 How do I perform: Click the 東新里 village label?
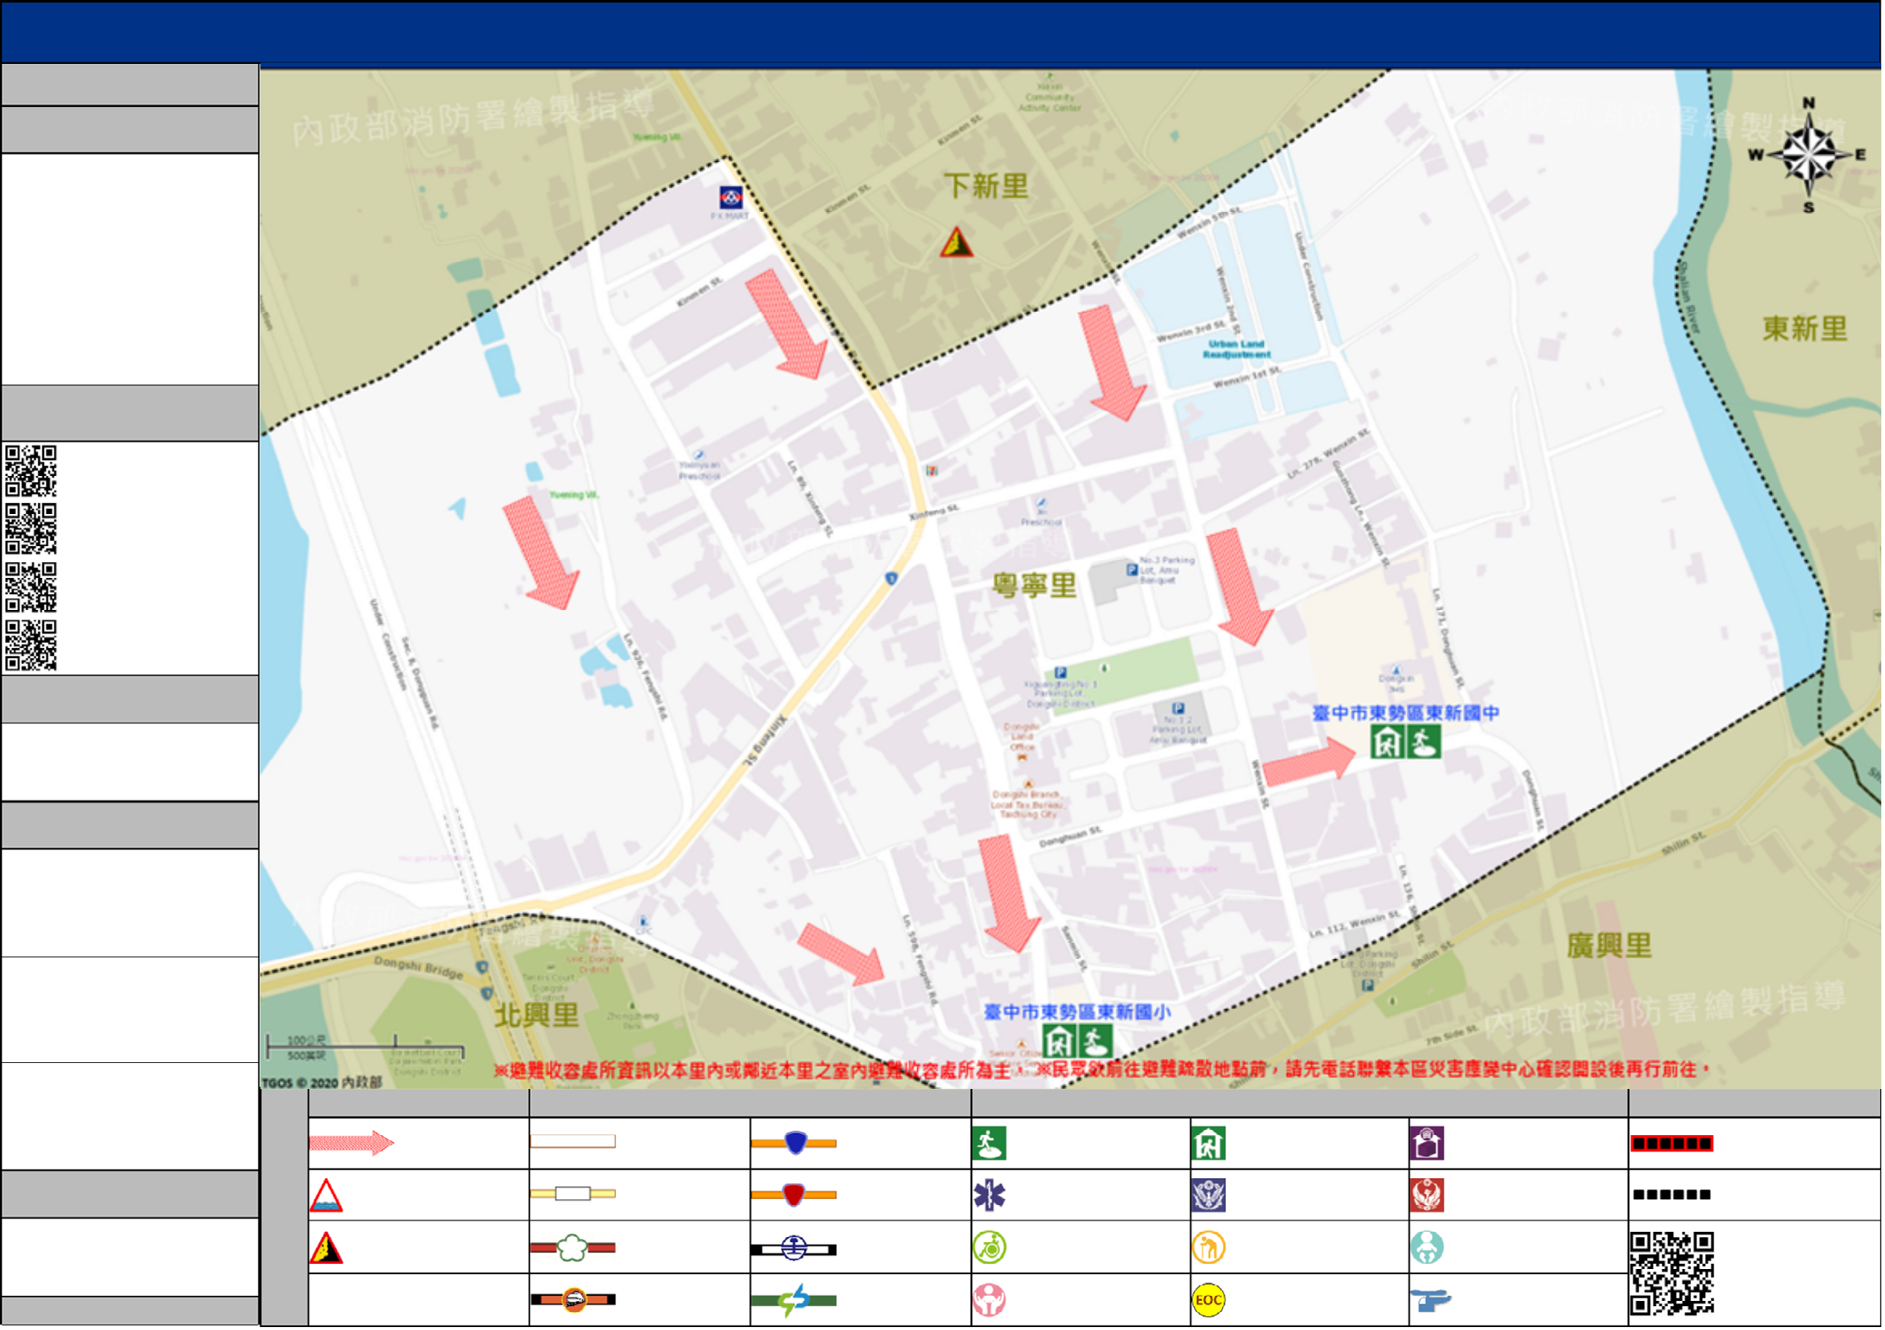click(x=1807, y=330)
